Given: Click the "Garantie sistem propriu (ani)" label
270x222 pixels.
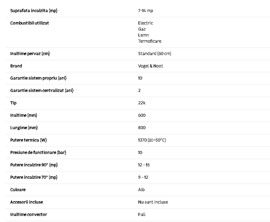Looking at the screenshot, I should coord(38,78).
